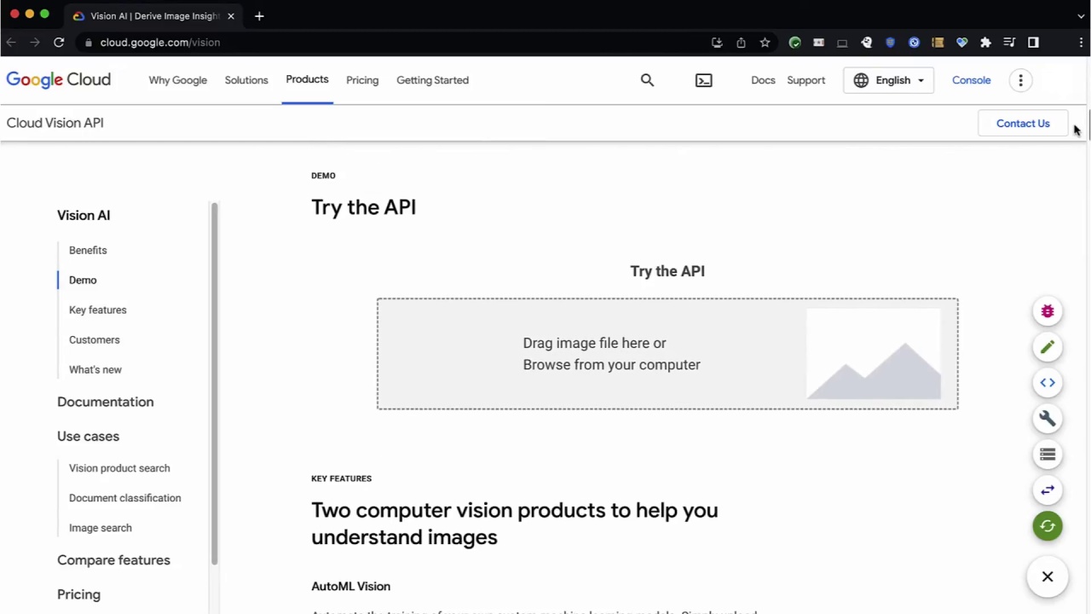Open the overflow menu next to Console
Viewport: 1091px width, 614px height.
(1020, 79)
